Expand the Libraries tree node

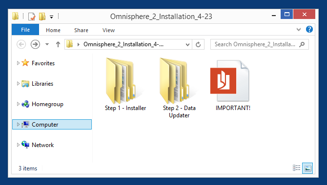18,83
